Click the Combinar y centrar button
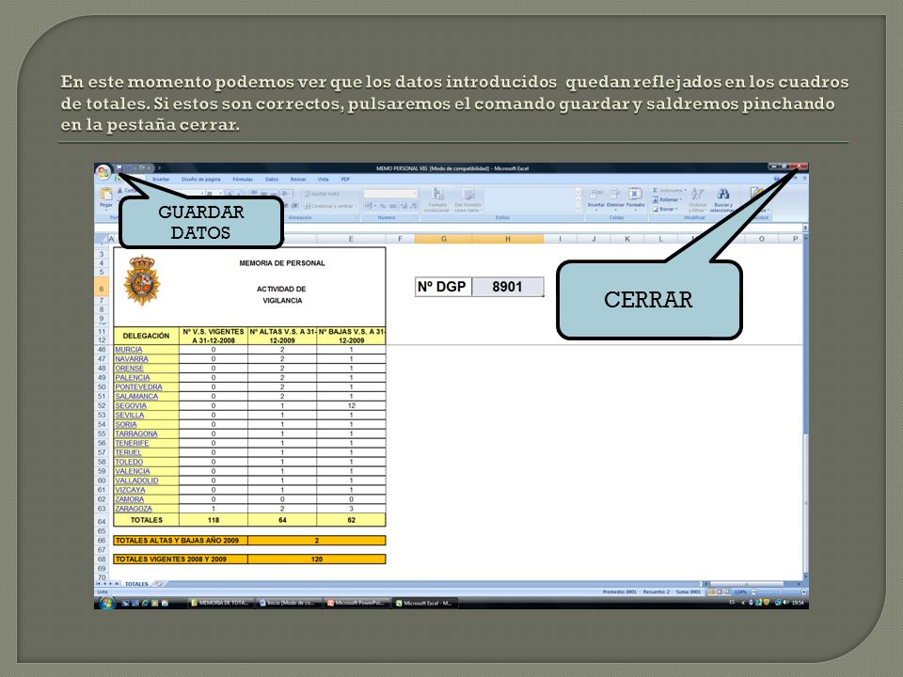The height and width of the screenshot is (677, 903). tap(329, 206)
